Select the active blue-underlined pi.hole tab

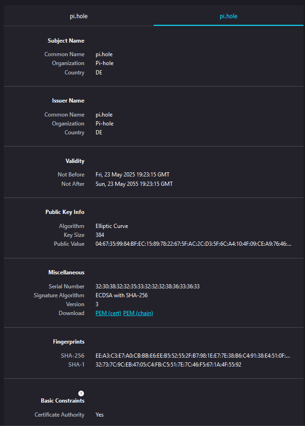tap(229, 16)
